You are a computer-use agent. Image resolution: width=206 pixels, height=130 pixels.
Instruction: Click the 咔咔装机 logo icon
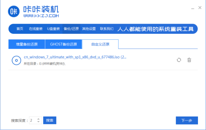tap(13, 11)
